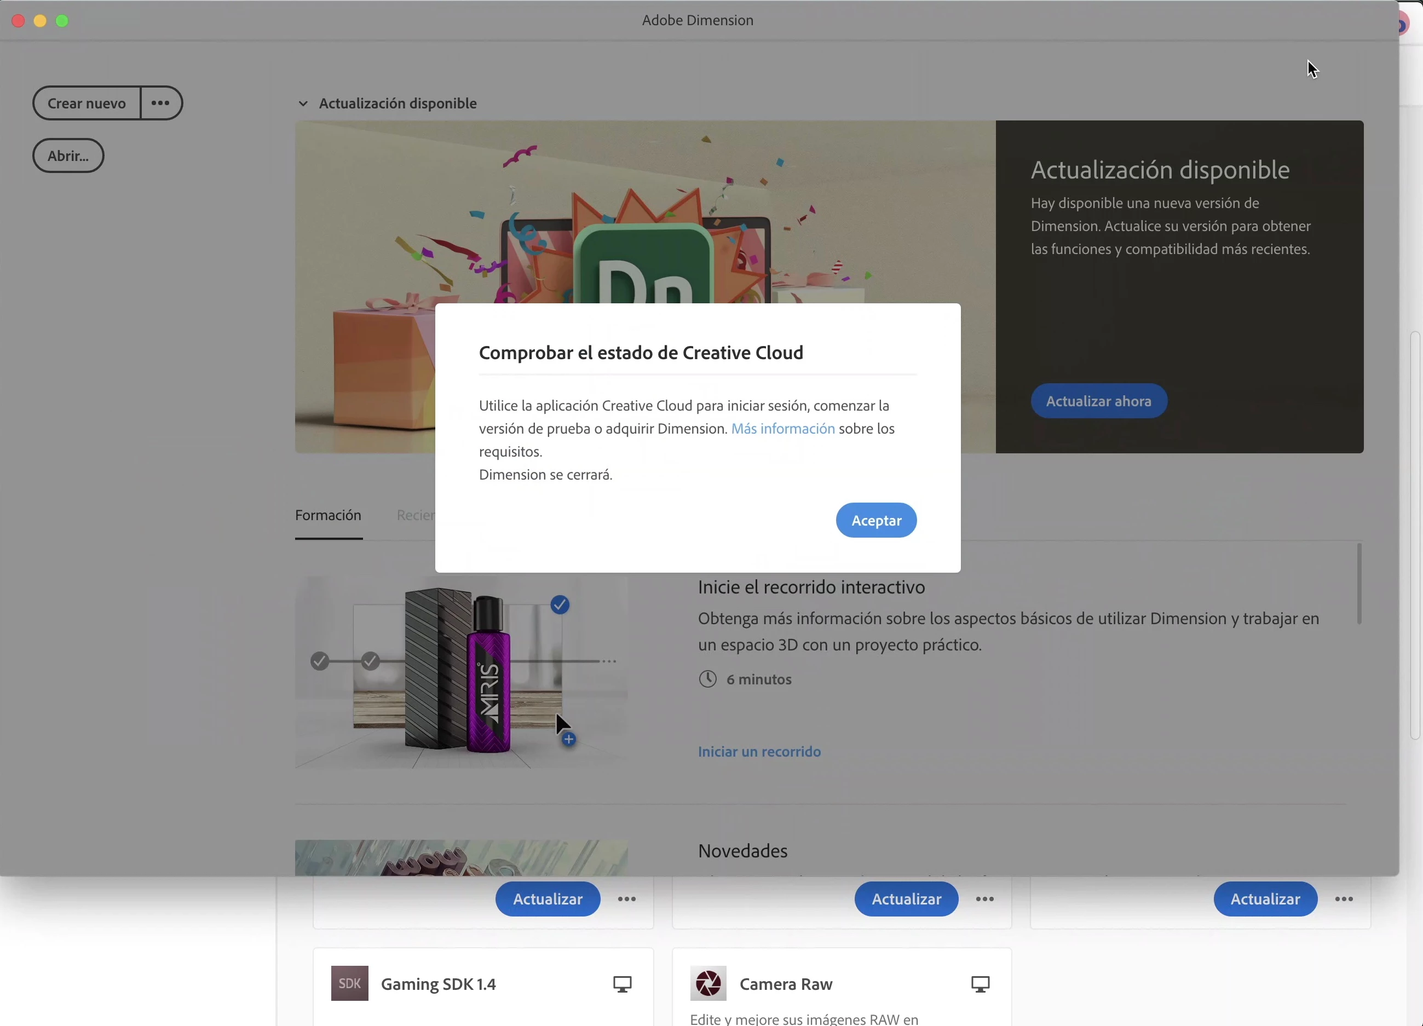Viewport: 1423px width, 1026px height.
Task: Click desktop monitor icon beside Camera Raw
Action: 980,983
